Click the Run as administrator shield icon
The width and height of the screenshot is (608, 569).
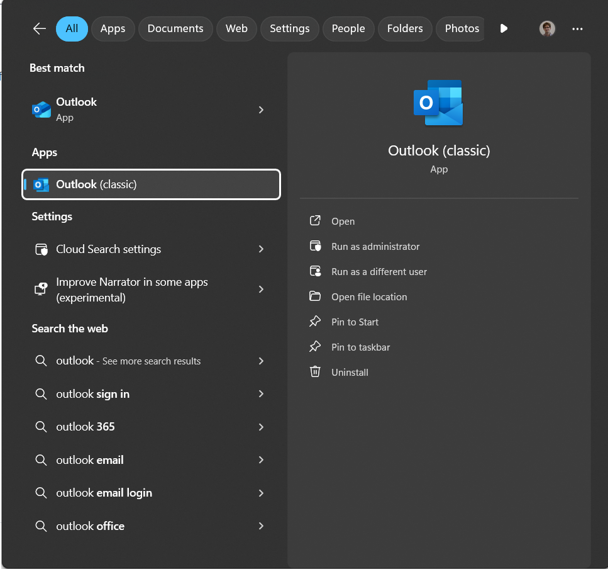click(x=315, y=246)
